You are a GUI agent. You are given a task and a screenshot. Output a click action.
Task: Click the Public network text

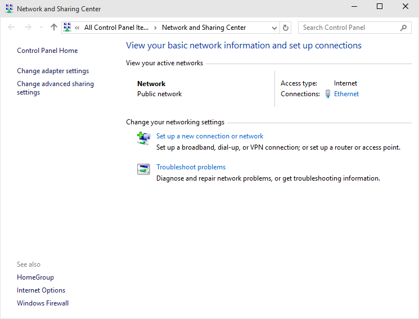(160, 94)
